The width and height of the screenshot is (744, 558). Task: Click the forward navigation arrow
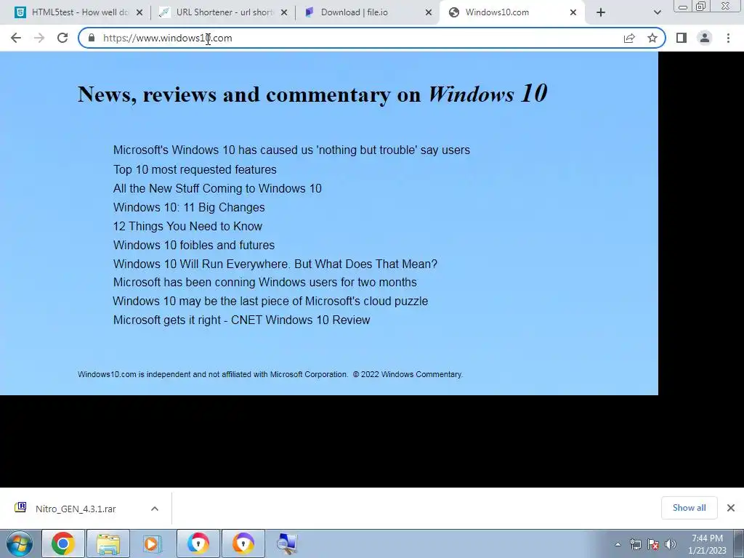tap(39, 38)
